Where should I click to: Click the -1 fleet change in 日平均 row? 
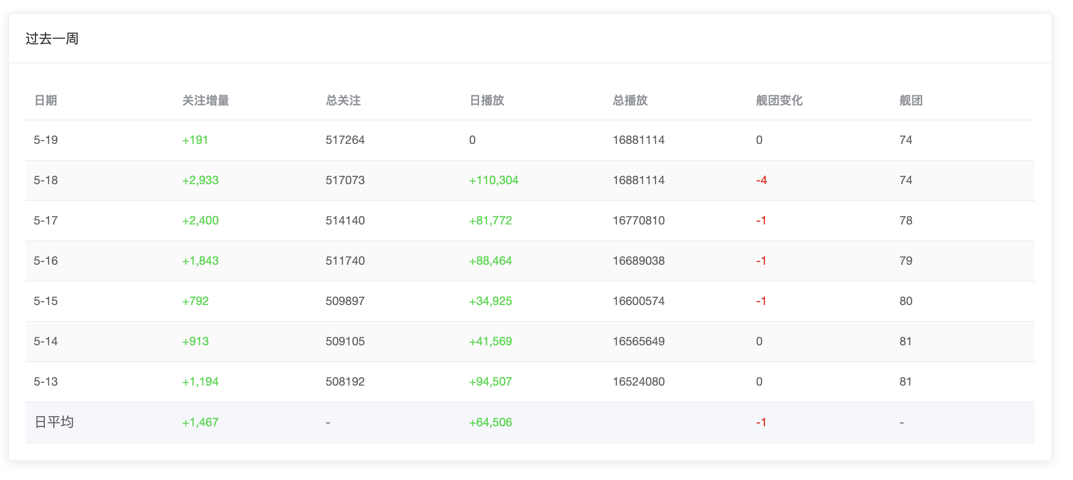761,422
